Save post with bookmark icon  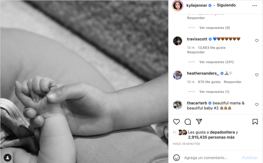(255, 122)
